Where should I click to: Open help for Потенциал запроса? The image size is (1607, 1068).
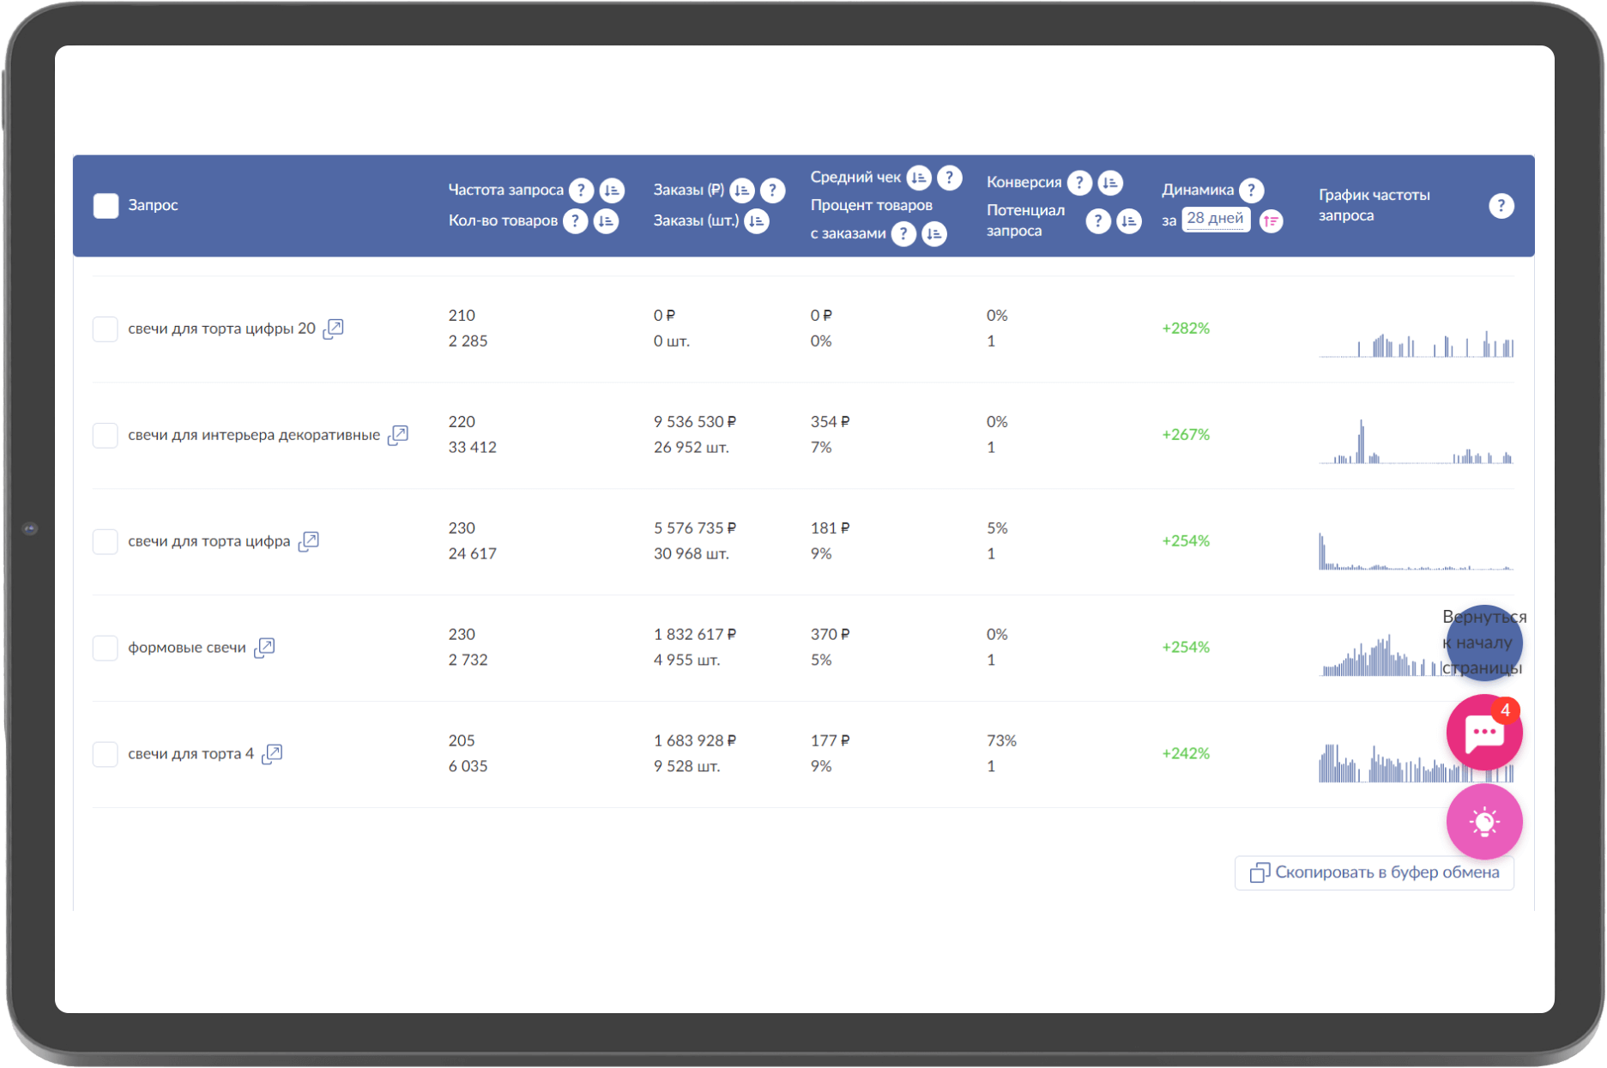pyautogui.click(x=1098, y=221)
